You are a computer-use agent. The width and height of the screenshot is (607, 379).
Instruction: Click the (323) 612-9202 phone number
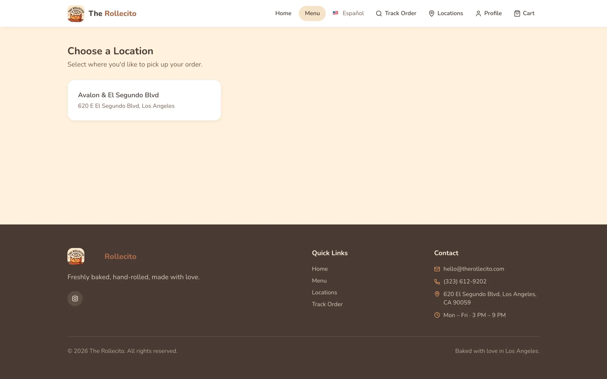[465, 281]
